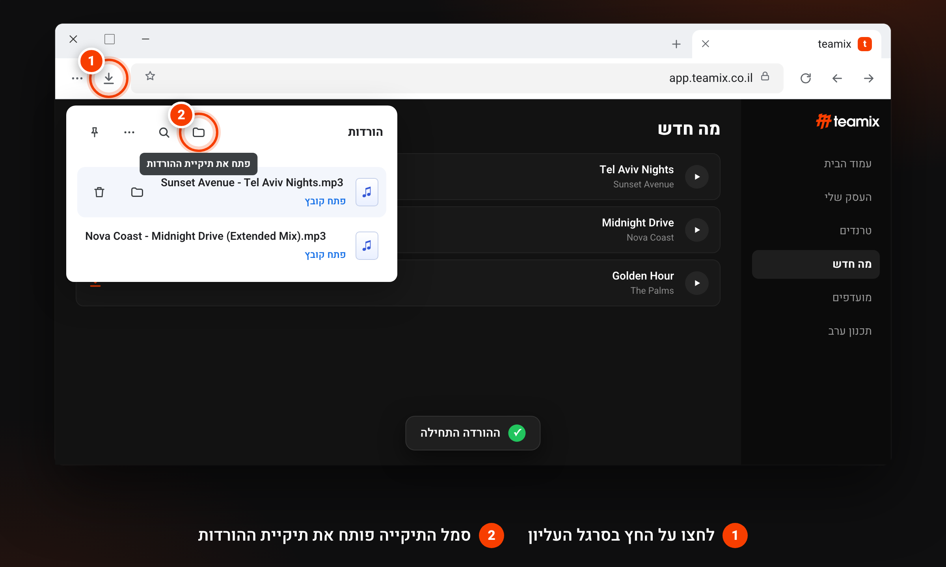
Task: Open file link under Nova Coast mp3
Action: click(x=325, y=255)
